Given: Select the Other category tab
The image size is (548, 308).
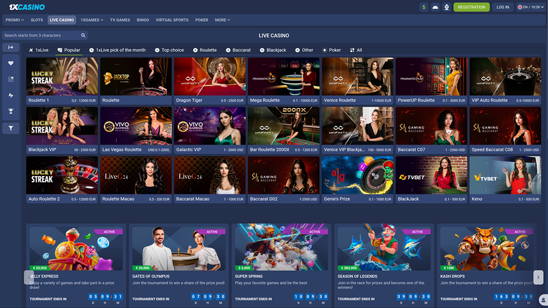Looking at the screenshot, I should click(x=304, y=51).
